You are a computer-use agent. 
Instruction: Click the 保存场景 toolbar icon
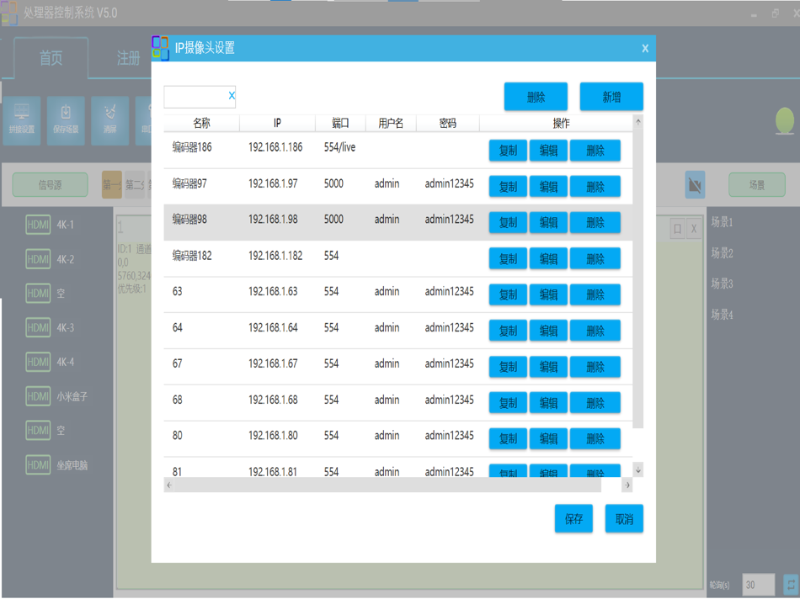(66, 120)
